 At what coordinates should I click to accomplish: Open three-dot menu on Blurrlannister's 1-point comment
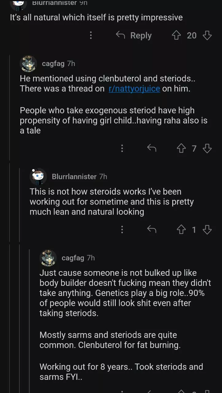pos(122,230)
